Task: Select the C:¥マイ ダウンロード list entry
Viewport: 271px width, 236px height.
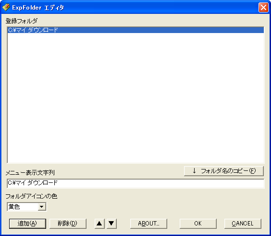Action: click(x=135, y=30)
